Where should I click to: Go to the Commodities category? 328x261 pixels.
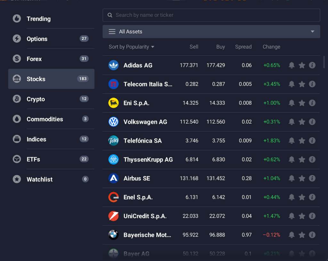click(51, 119)
